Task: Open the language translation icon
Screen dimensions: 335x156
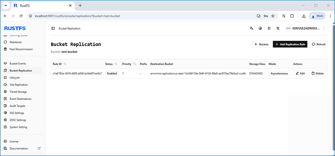Action: point(252,28)
